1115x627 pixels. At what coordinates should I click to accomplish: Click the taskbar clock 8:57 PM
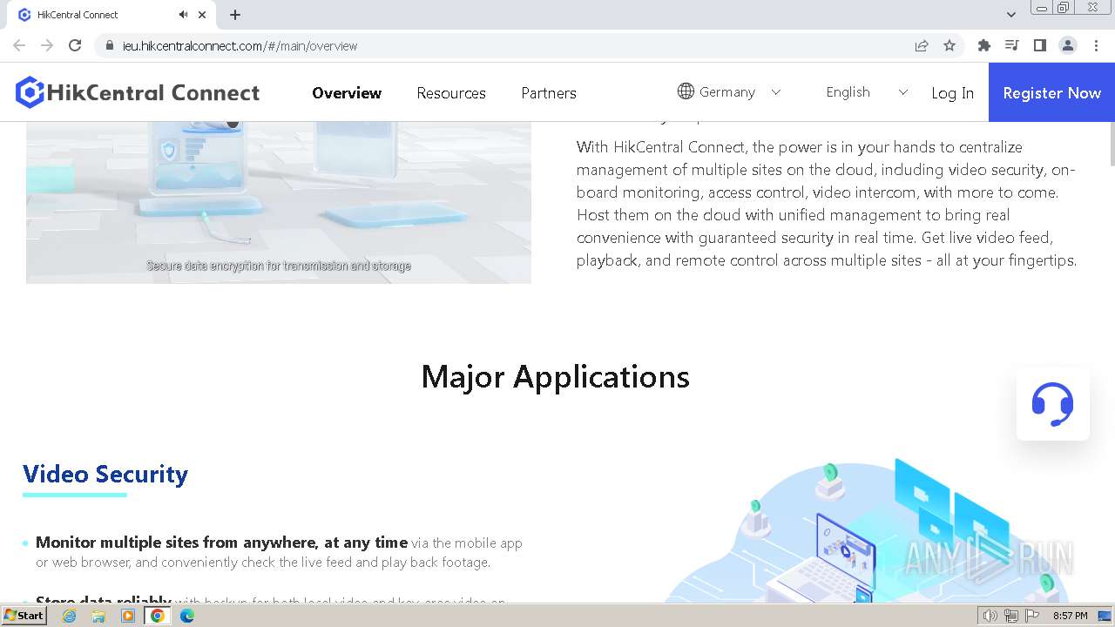pyautogui.click(x=1070, y=616)
